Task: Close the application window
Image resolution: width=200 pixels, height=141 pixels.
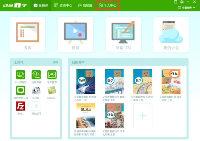Action: [194, 2]
